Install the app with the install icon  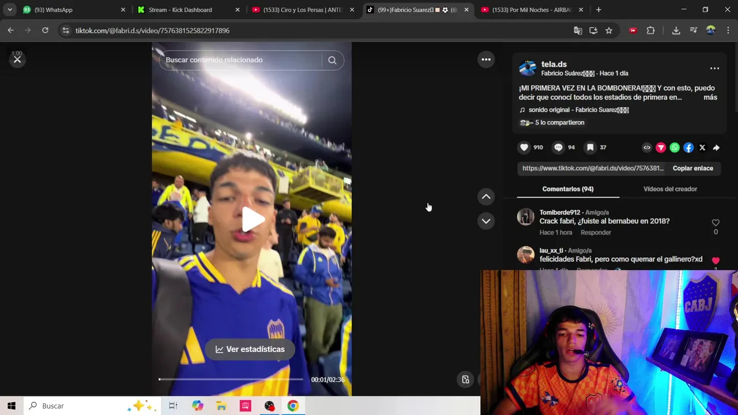(x=593, y=31)
